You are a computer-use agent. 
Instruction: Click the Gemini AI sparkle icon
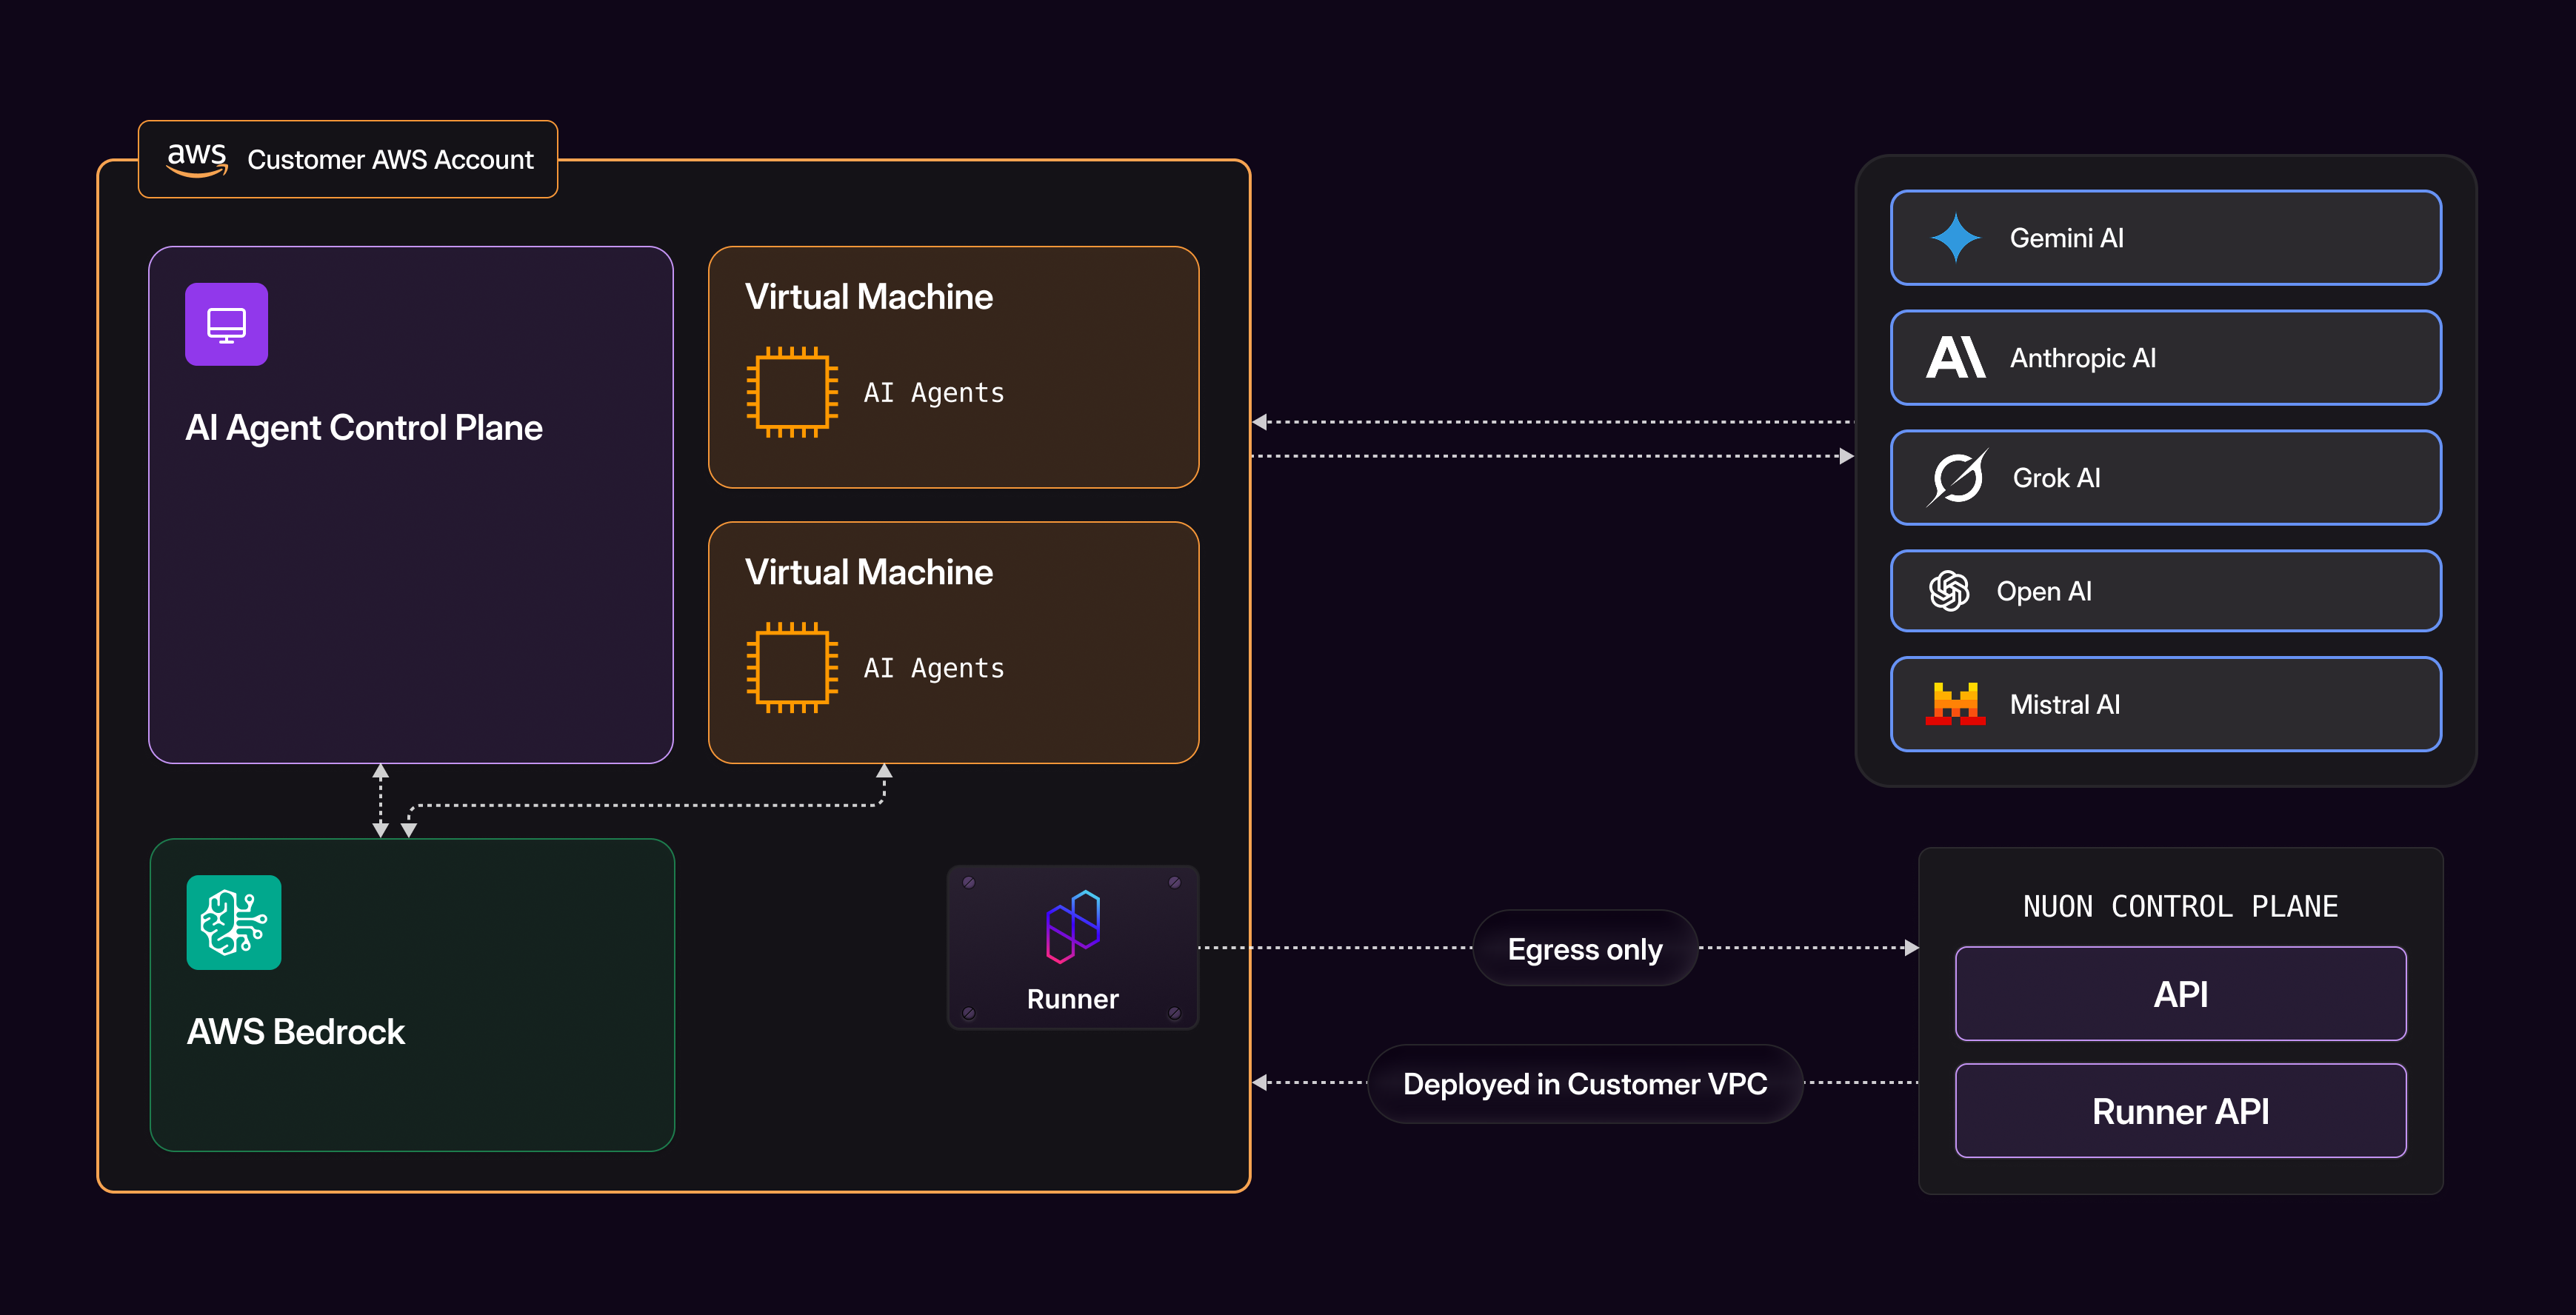pyautogui.click(x=1958, y=237)
